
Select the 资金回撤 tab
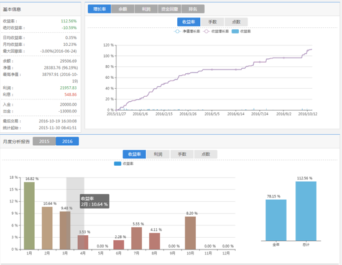click(x=170, y=9)
